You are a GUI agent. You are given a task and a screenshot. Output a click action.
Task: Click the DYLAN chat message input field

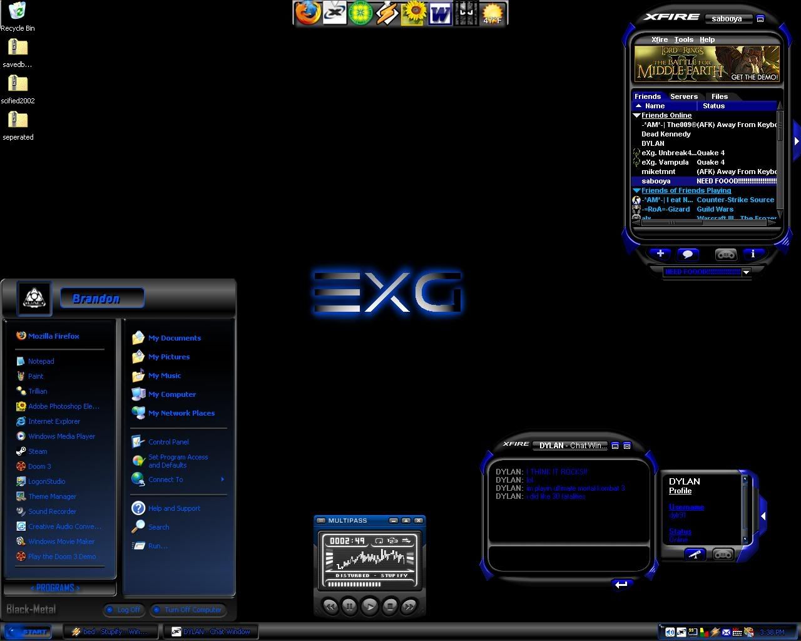[x=568, y=558]
